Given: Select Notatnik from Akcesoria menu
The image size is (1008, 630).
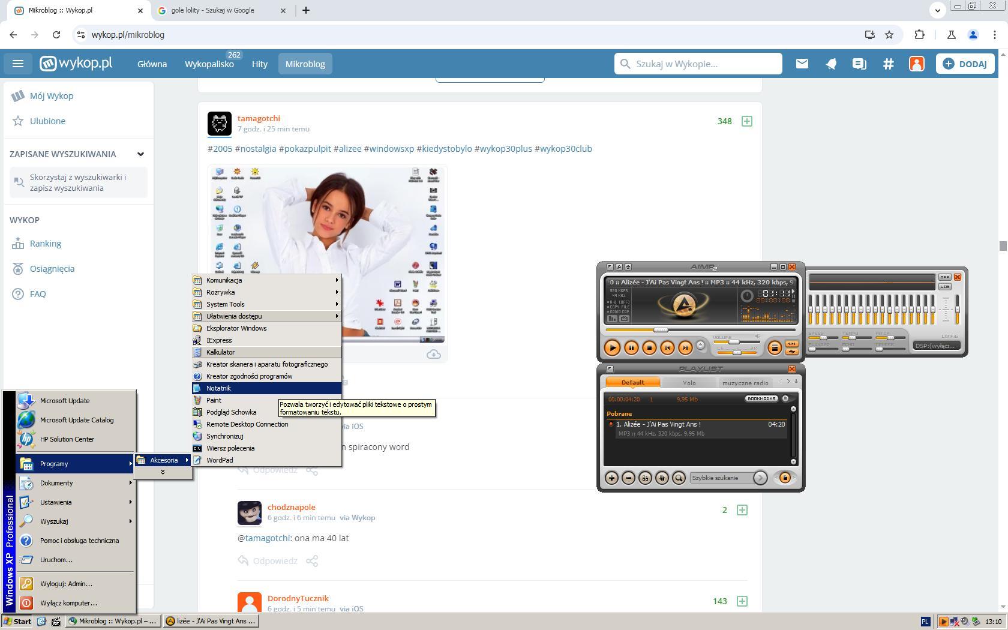Looking at the screenshot, I should click(218, 388).
